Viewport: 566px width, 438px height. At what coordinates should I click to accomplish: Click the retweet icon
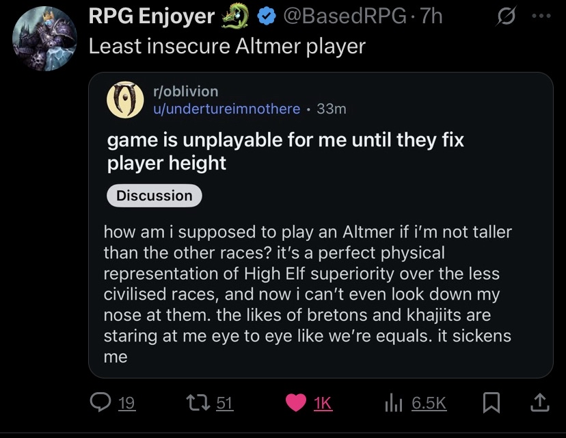(x=198, y=403)
